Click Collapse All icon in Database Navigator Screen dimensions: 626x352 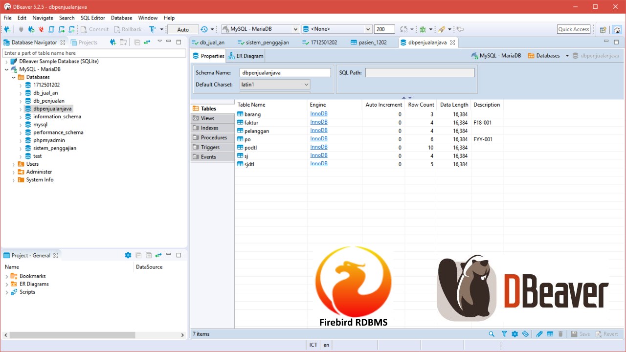click(137, 43)
